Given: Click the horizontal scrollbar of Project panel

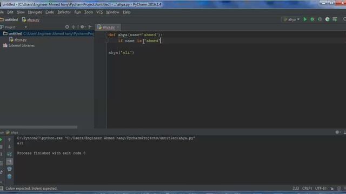Looking at the screenshot, I should click(x=38, y=127).
